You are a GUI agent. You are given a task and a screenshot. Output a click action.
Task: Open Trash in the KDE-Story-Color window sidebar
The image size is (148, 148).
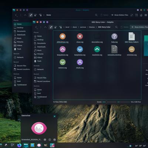(38, 61)
